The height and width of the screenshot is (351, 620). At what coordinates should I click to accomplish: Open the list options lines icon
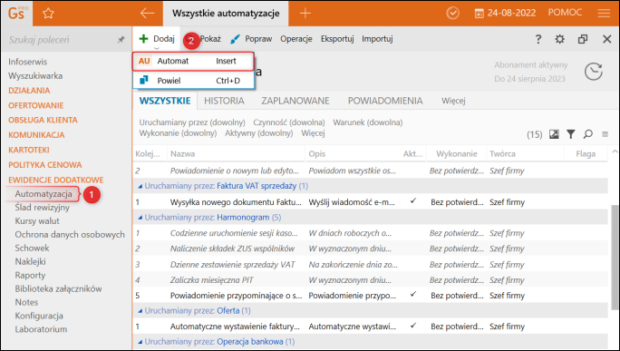tap(605, 134)
